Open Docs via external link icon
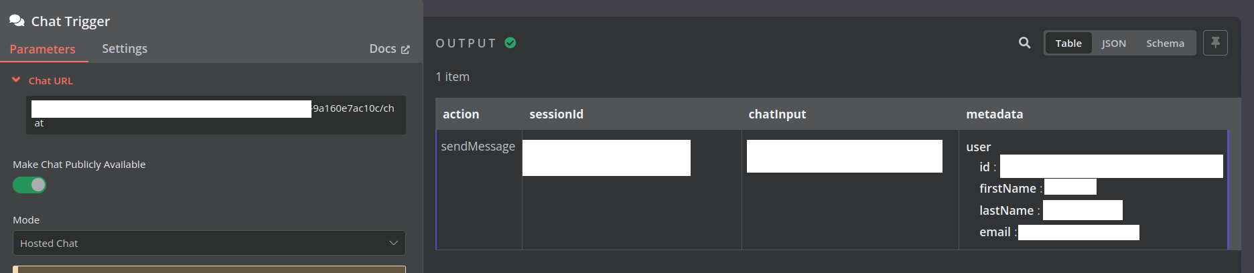This screenshot has width=1254, height=273. point(405,50)
